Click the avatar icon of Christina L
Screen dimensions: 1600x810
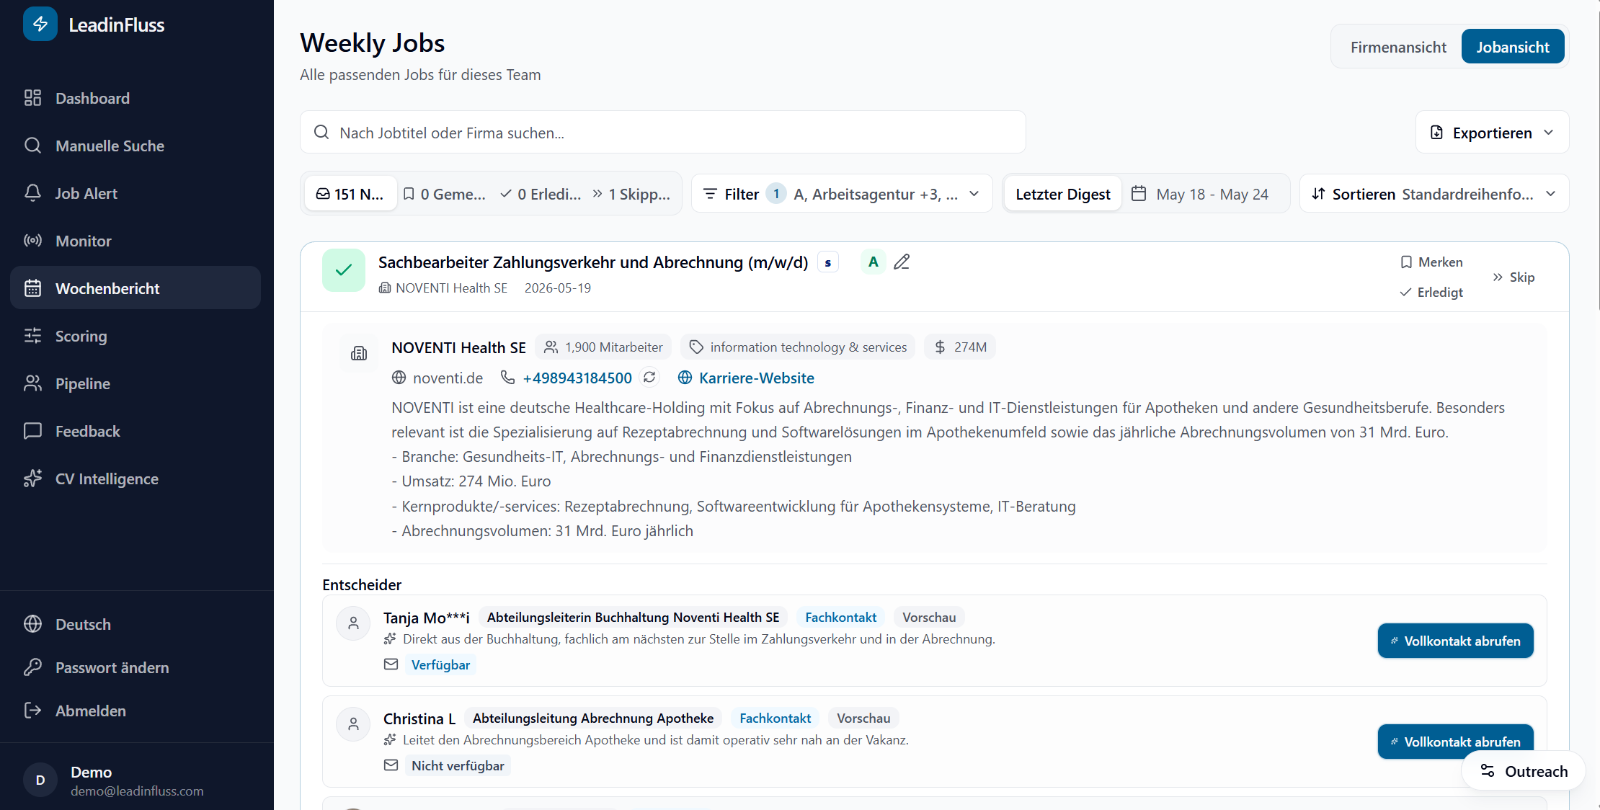click(x=353, y=724)
